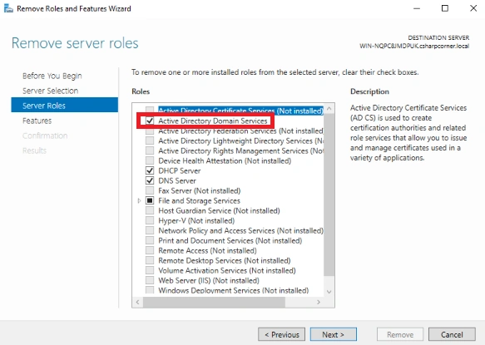
Task: Maximize the wizard window
Action: [445, 8]
